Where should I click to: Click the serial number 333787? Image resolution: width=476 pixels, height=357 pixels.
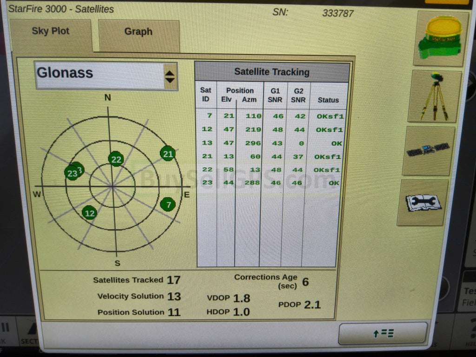(338, 13)
